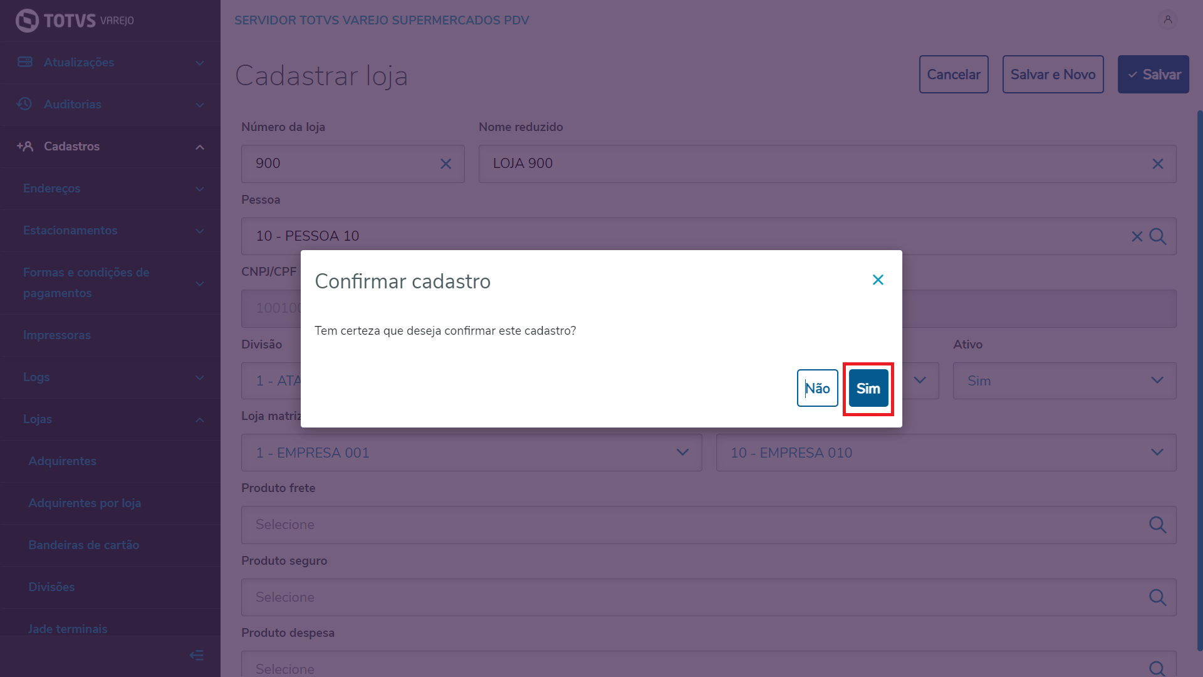Clear the Pessoa field selection
Image resolution: width=1203 pixels, height=677 pixels.
(x=1137, y=237)
